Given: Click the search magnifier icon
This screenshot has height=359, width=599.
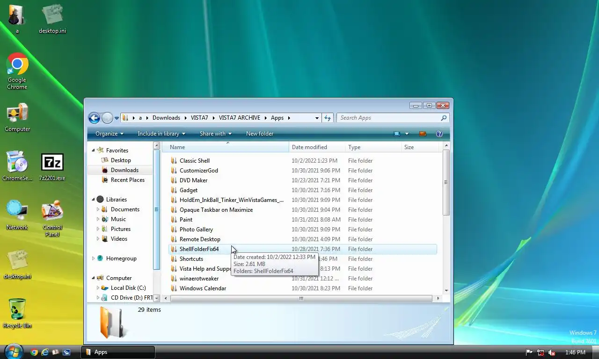Looking at the screenshot, I should coord(444,118).
